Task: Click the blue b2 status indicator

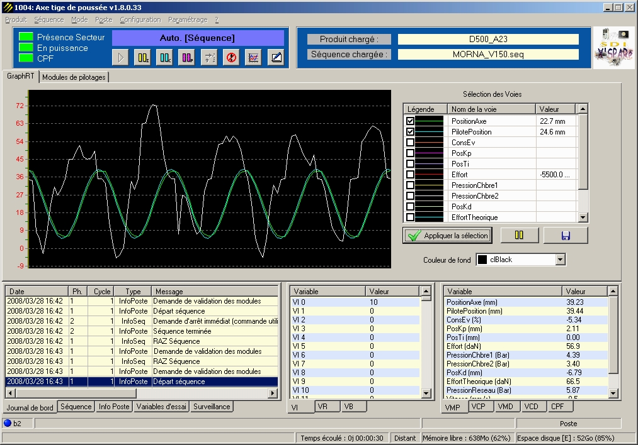Action: click(8, 423)
